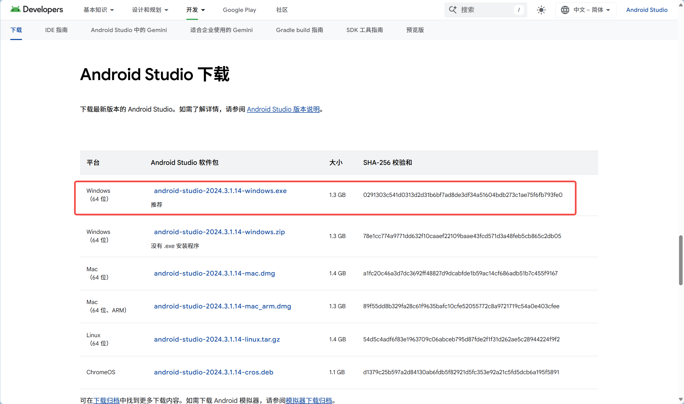Download android-studio-2024.3.1.14-linux.tar.gz
Image resolution: width=684 pixels, height=404 pixels.
click(217, 339)
